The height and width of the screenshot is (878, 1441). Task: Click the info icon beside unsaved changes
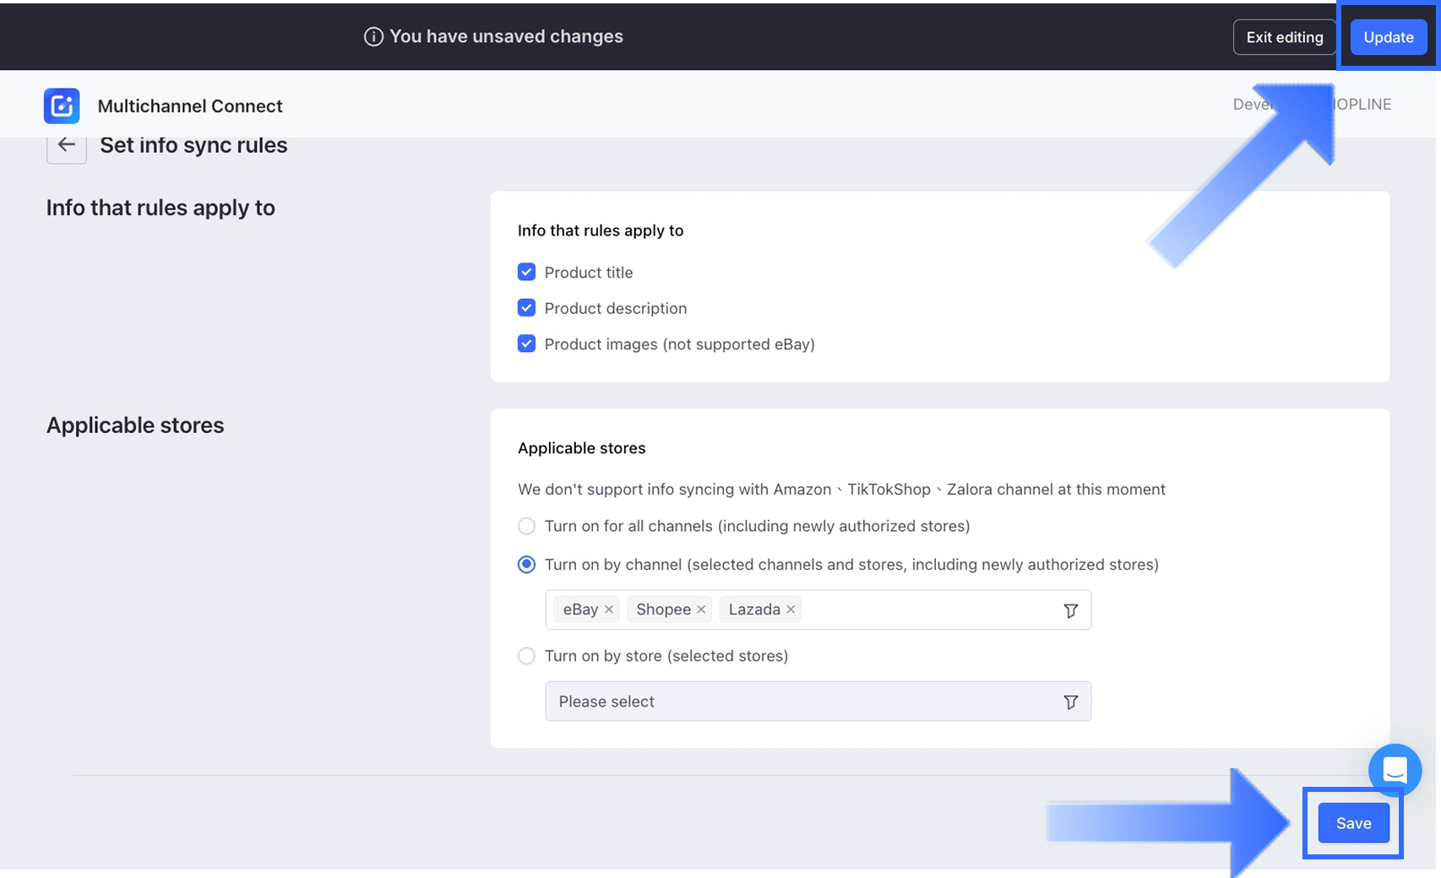373,36
